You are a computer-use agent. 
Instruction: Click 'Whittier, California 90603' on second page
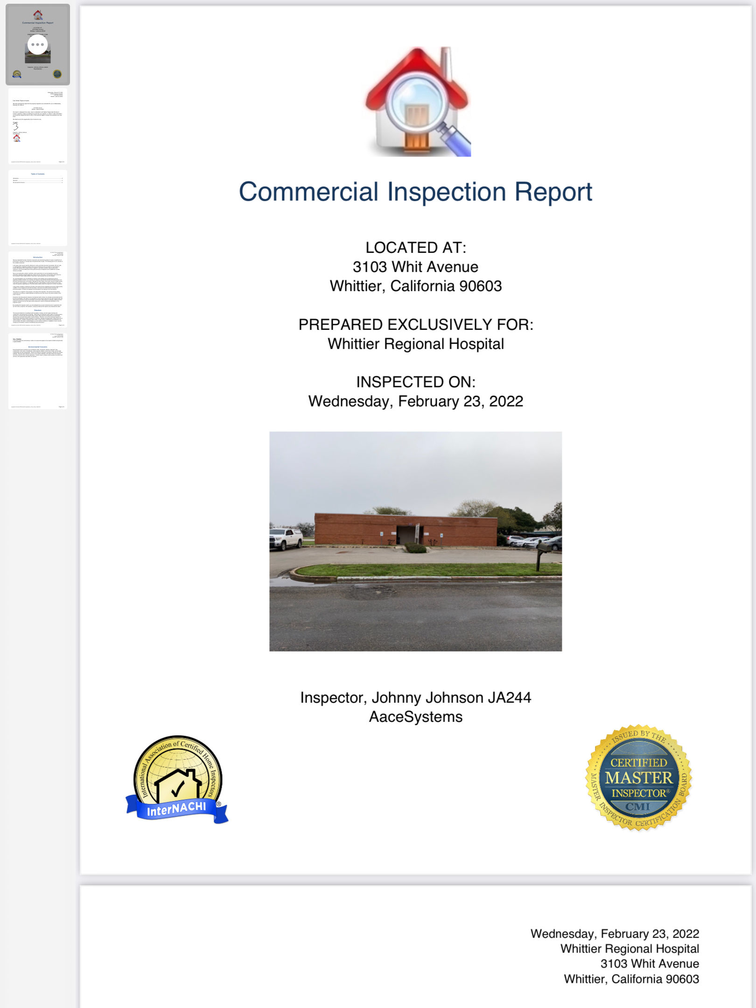(631, 979)
